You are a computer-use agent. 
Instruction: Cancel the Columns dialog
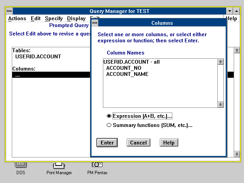coord(138,143)
